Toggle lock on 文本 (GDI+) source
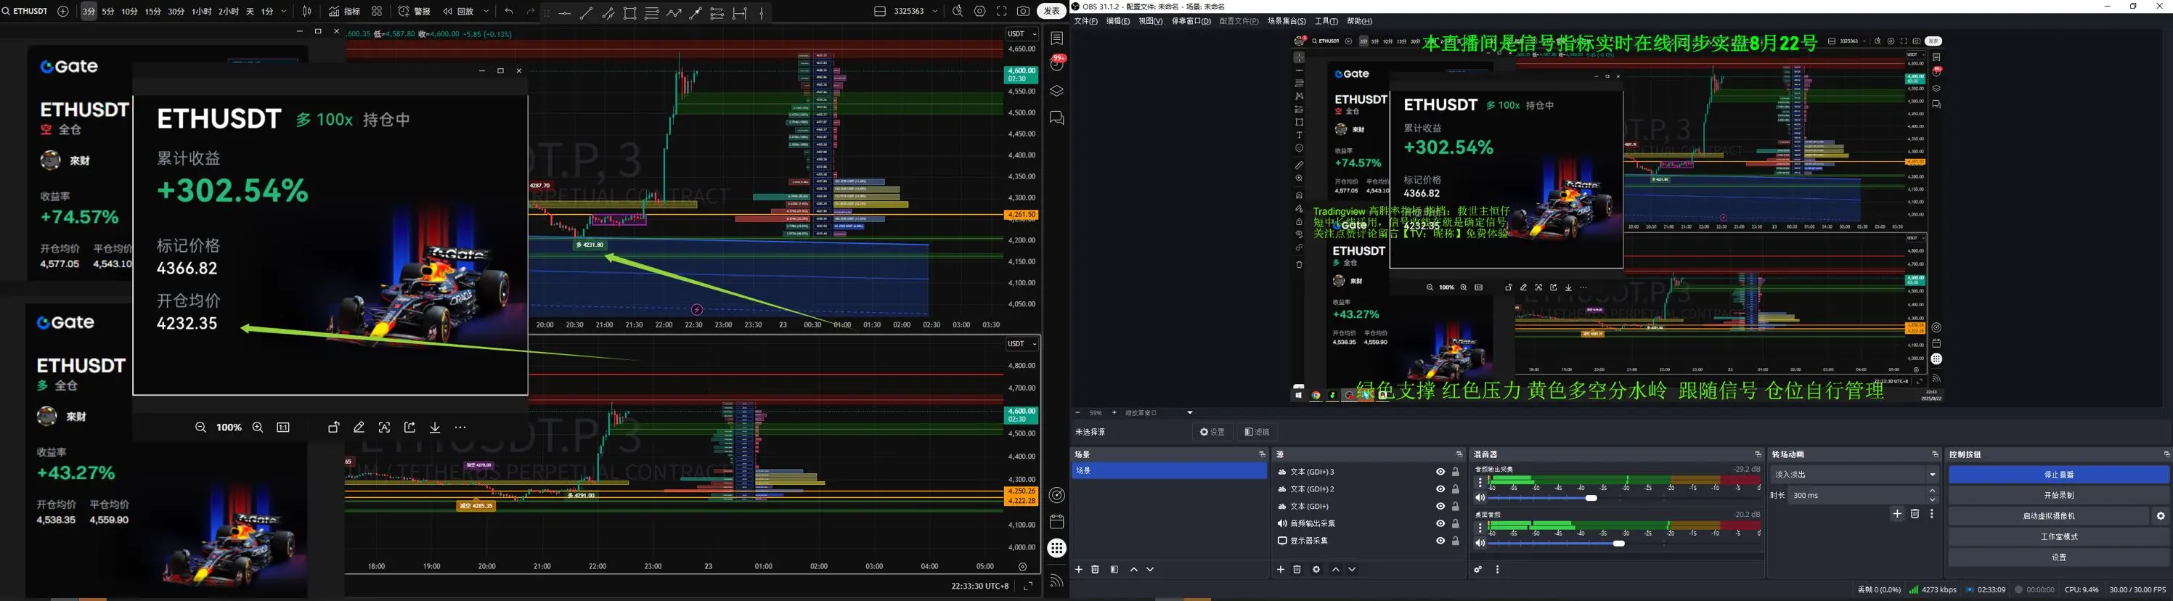The height and width of the screenshot is (601, 2173). pos(1455,507)
